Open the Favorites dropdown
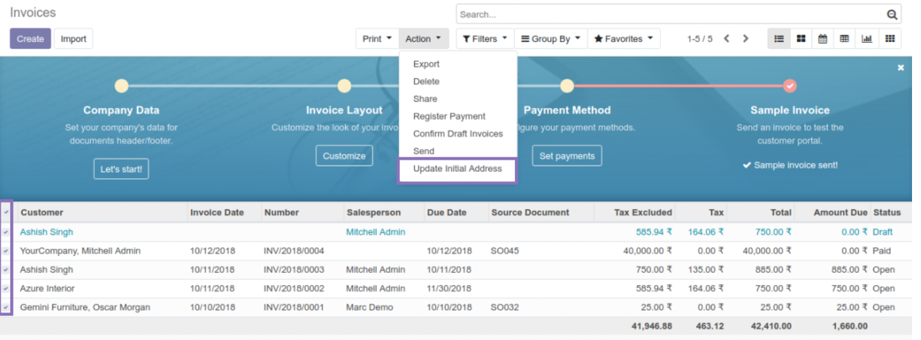 [623, 39]
